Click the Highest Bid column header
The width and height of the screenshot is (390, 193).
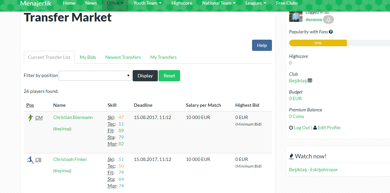tap(247, 105)
